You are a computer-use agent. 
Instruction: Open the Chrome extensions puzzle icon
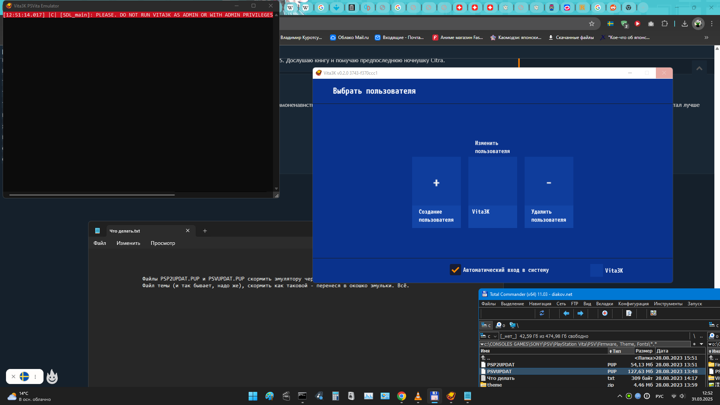point(664,24)
